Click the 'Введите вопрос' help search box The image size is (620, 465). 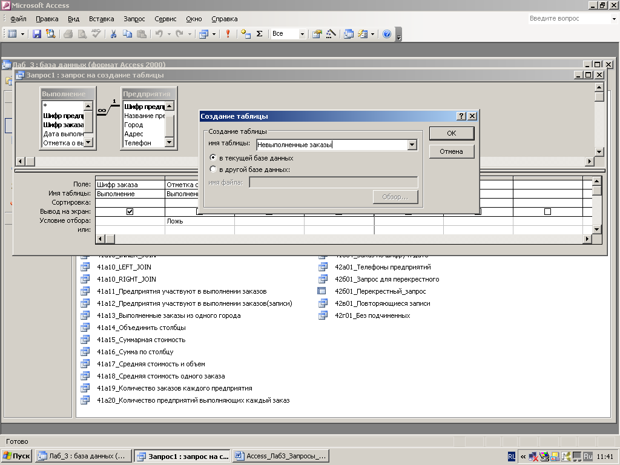click(x=569, y=18)
